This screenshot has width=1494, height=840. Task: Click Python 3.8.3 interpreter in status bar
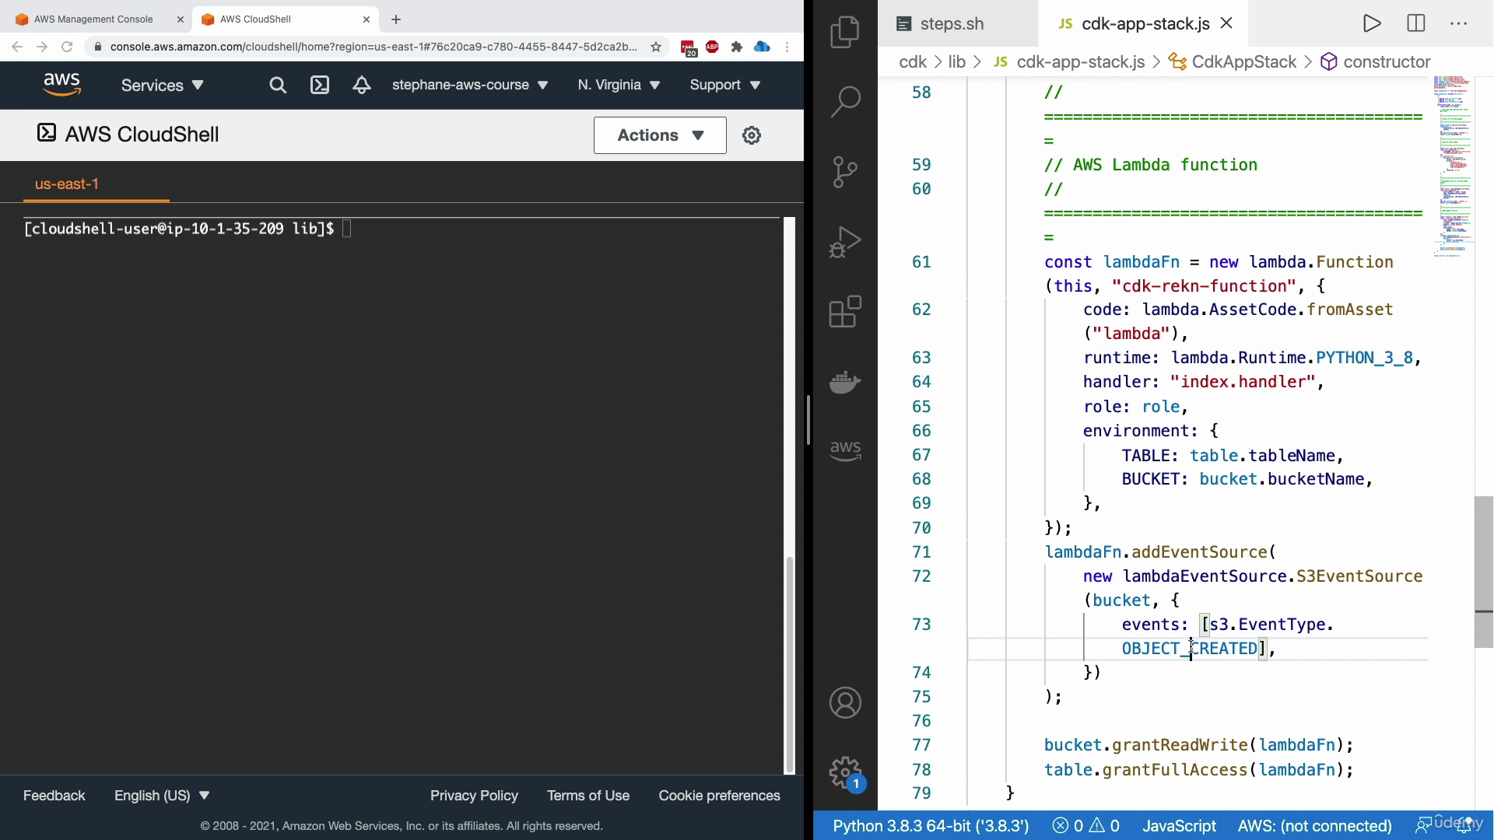point(931,826)
